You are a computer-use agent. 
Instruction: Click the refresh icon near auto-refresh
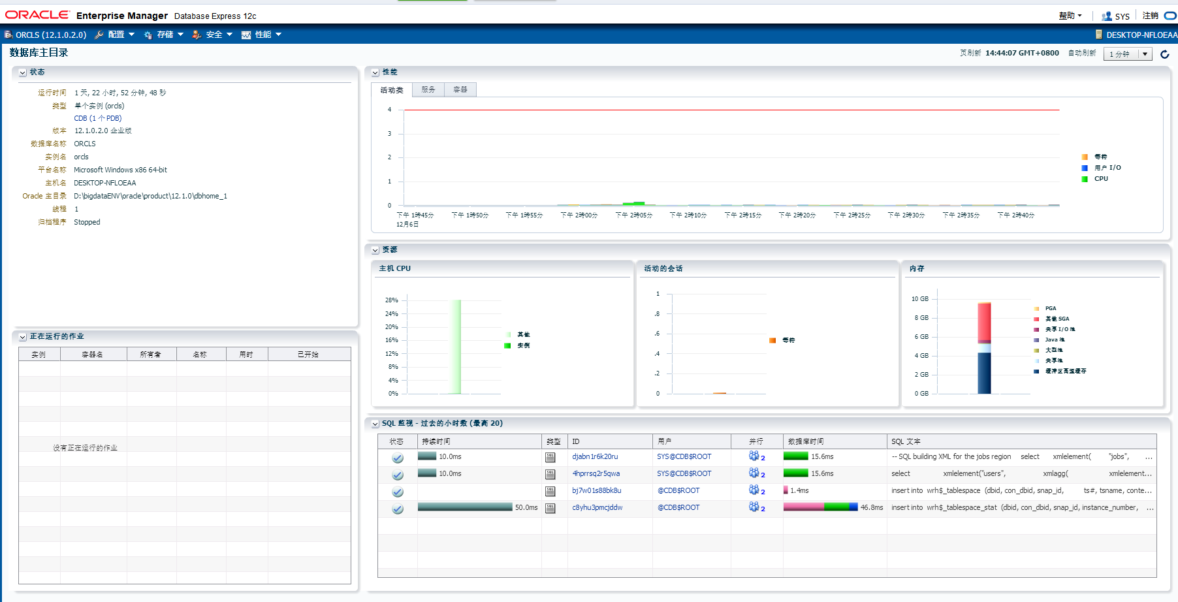point(1164,54)
